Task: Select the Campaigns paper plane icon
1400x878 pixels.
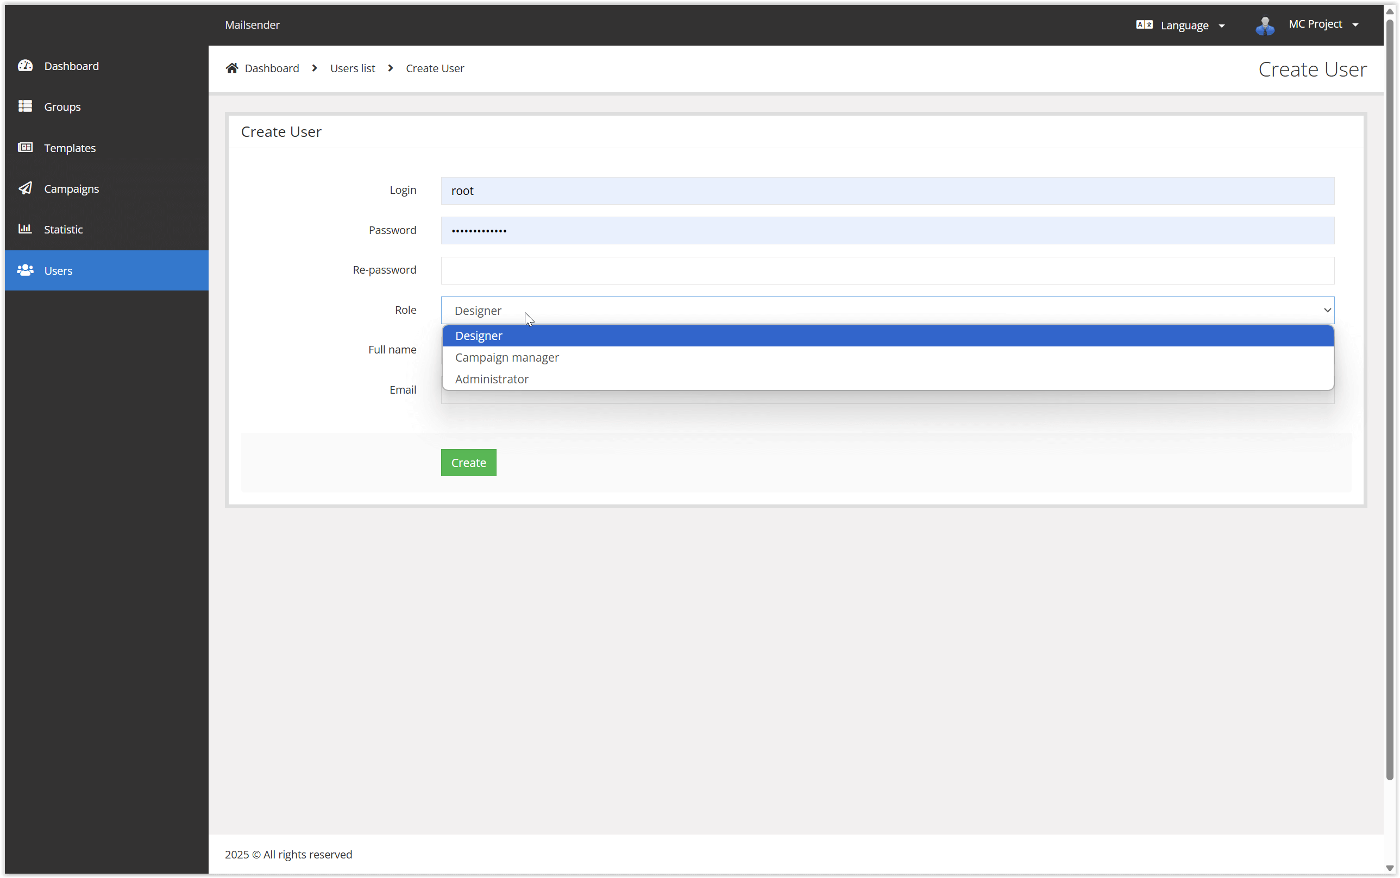Action: click(26, 188)
